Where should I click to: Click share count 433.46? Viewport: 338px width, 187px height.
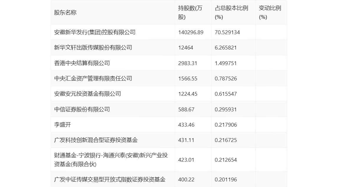[186, 125]
